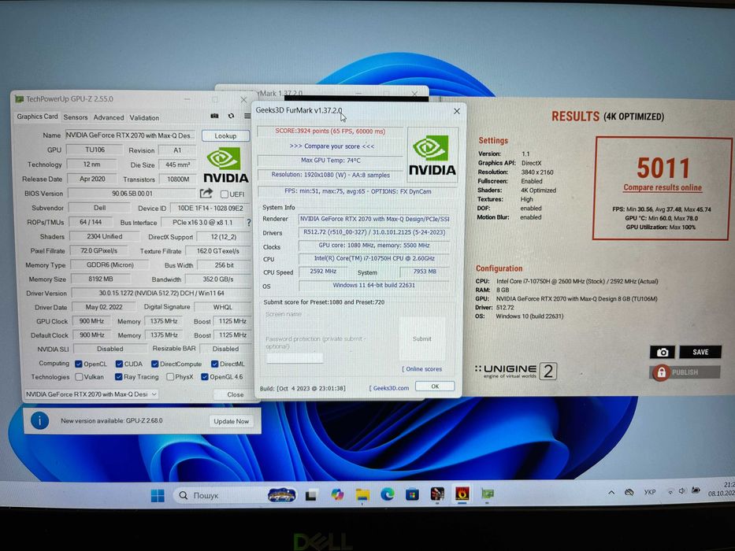The height and width of the screenshot is (551, 735).
Task: Click Max GPU Temp: 74°C text
Action: click(330, 161)
